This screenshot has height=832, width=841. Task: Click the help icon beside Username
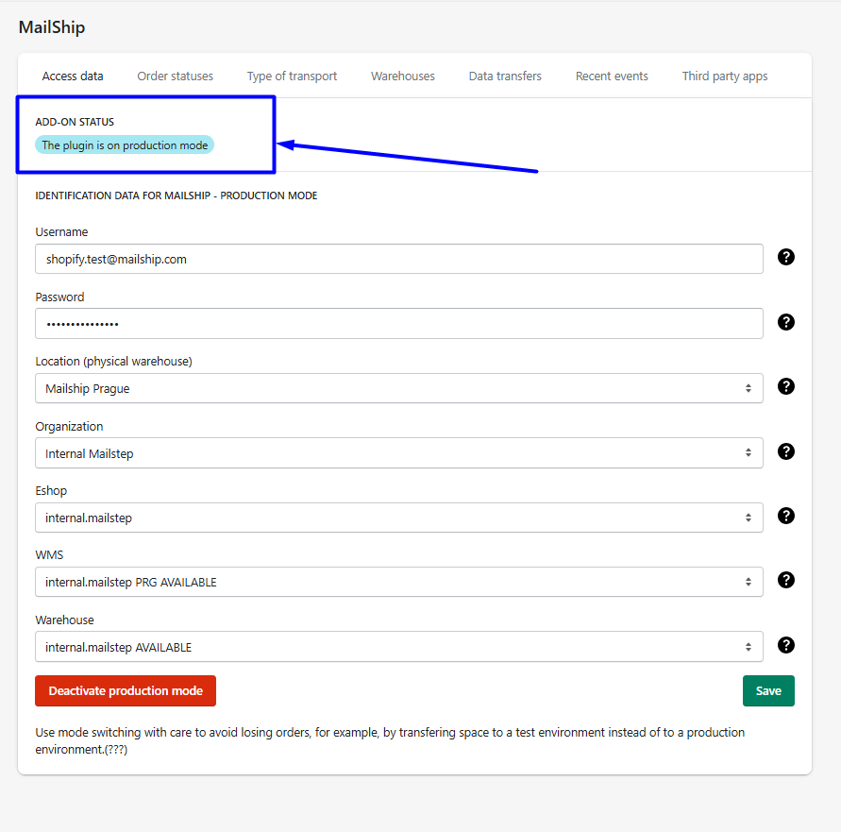point(785,257)
